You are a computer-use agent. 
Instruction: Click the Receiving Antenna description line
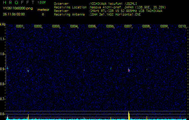[x=97, y=14]
